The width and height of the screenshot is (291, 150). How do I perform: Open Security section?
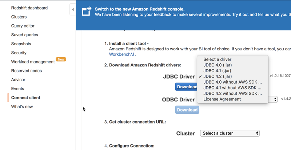pos(19,53)
